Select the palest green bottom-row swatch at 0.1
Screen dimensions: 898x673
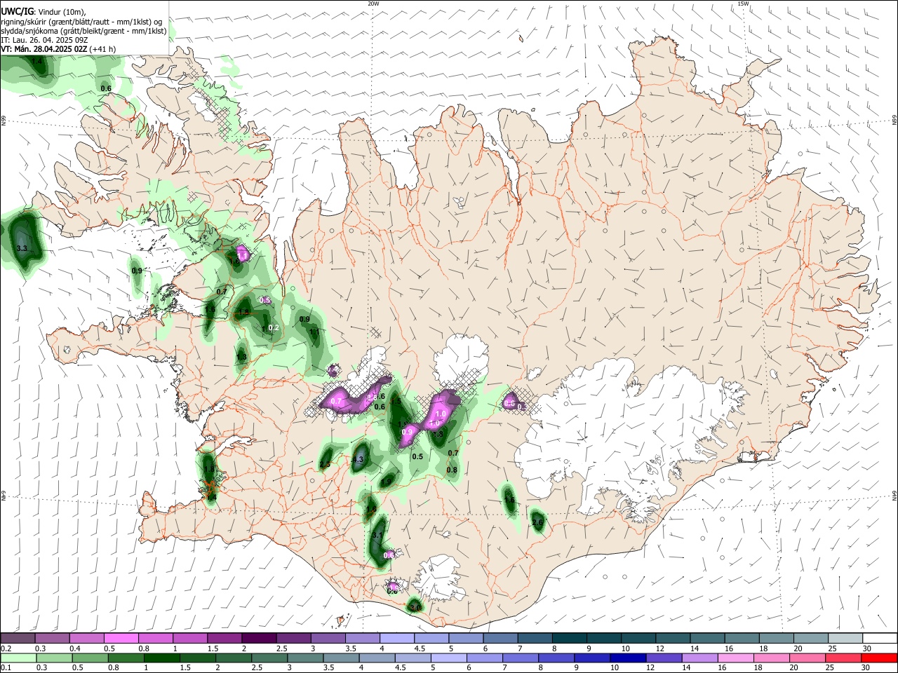[18, 658]
